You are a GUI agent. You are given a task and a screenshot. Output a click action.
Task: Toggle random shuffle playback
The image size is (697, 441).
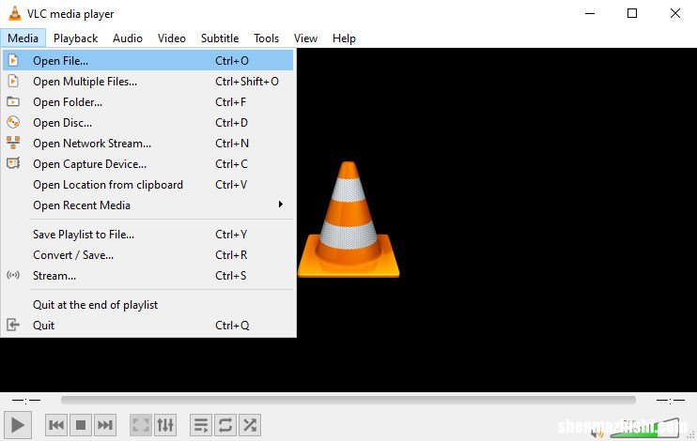[249, 425]
